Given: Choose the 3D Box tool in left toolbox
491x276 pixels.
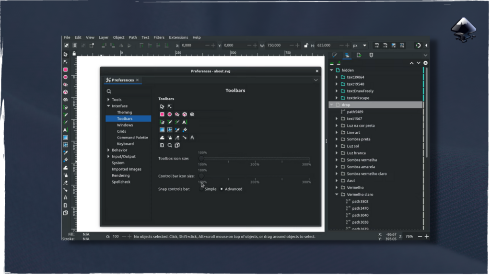Looking at the screenshot, I should (65, 92).
